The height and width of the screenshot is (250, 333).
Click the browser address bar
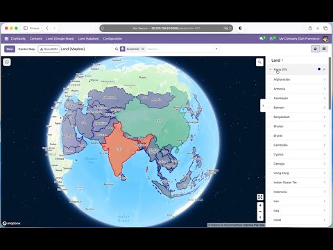[166, 28]
